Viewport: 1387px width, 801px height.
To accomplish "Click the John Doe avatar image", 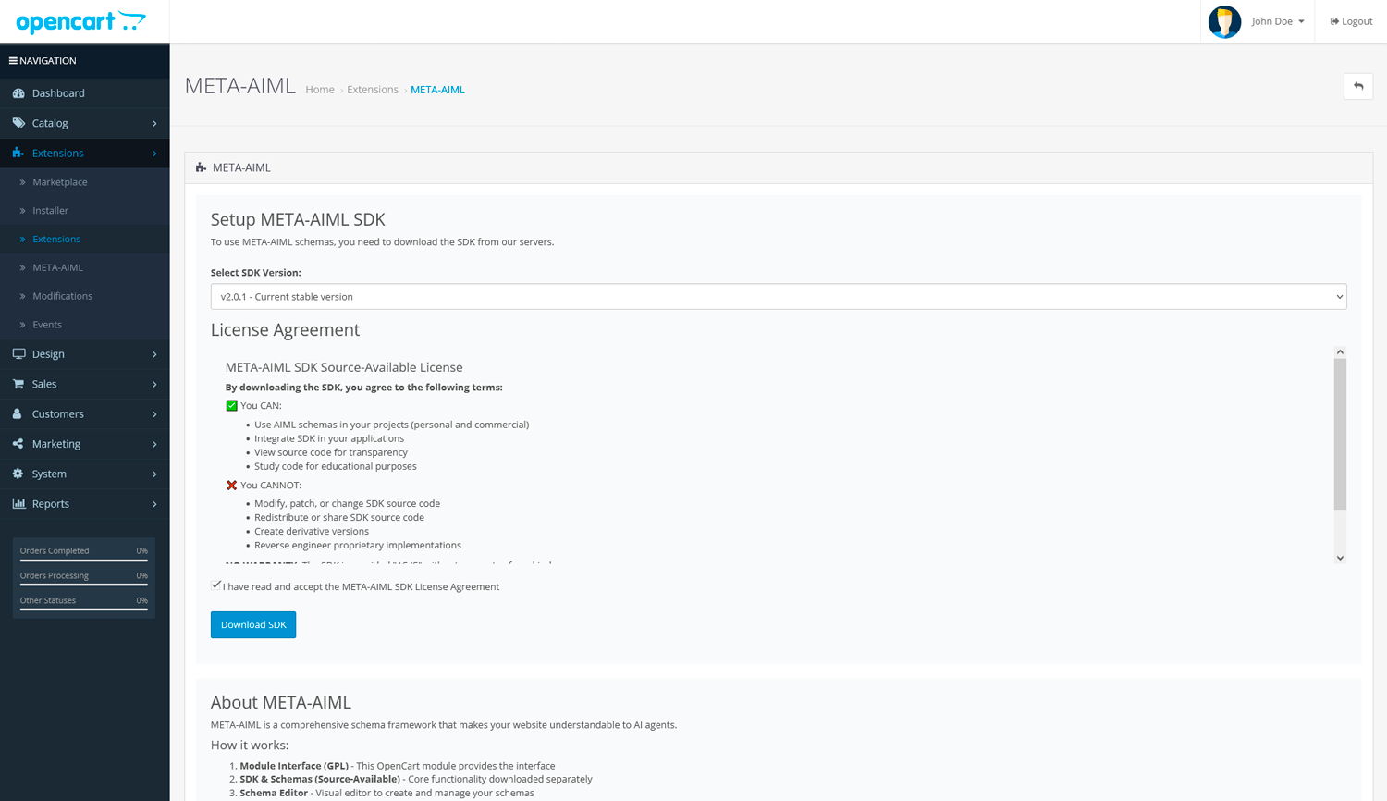I will coord(1224,21).
